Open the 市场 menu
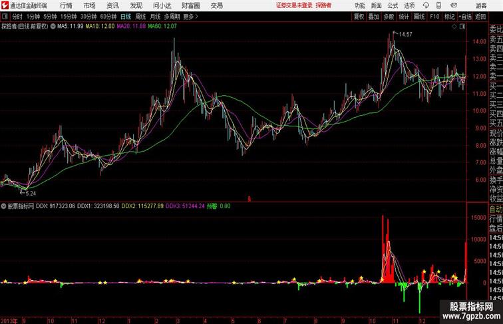This screenshot has height=324, width=503. (x=90, y=5)
